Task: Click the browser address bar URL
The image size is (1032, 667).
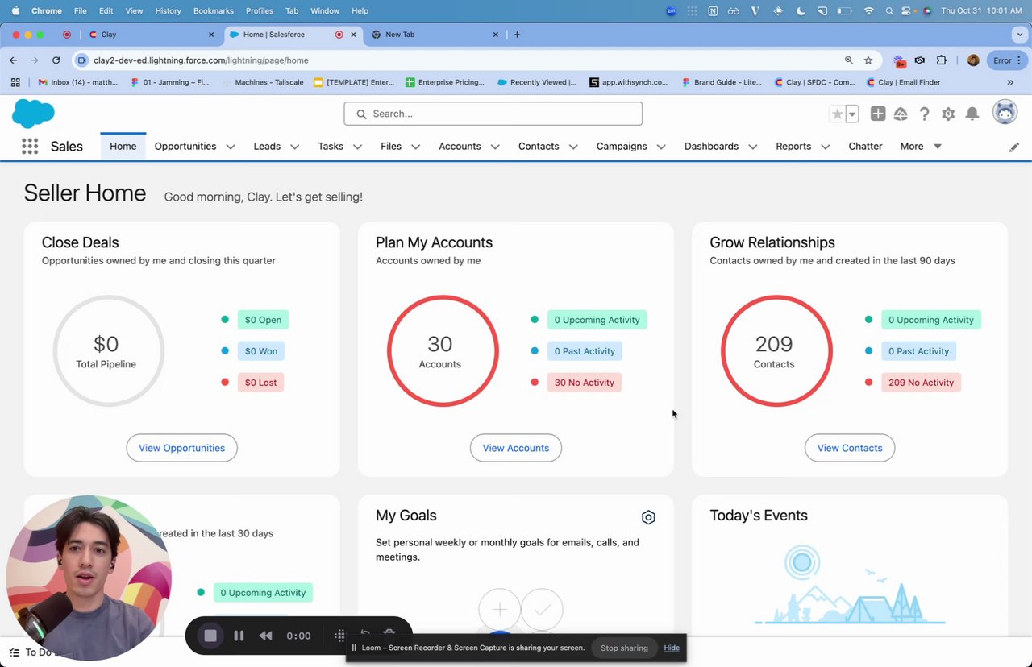Action: pyautogui.click(x=201, y=60)
